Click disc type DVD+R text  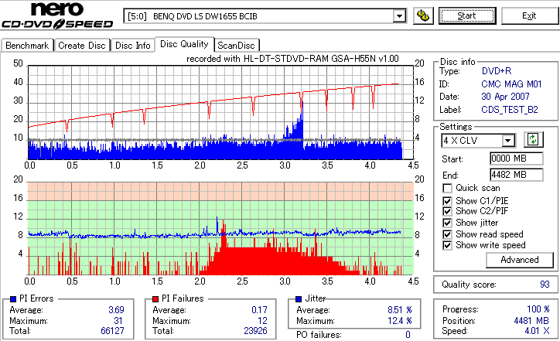coord(497,71)
